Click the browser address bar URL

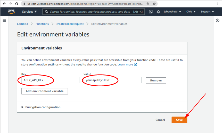[x=85, y=4]
